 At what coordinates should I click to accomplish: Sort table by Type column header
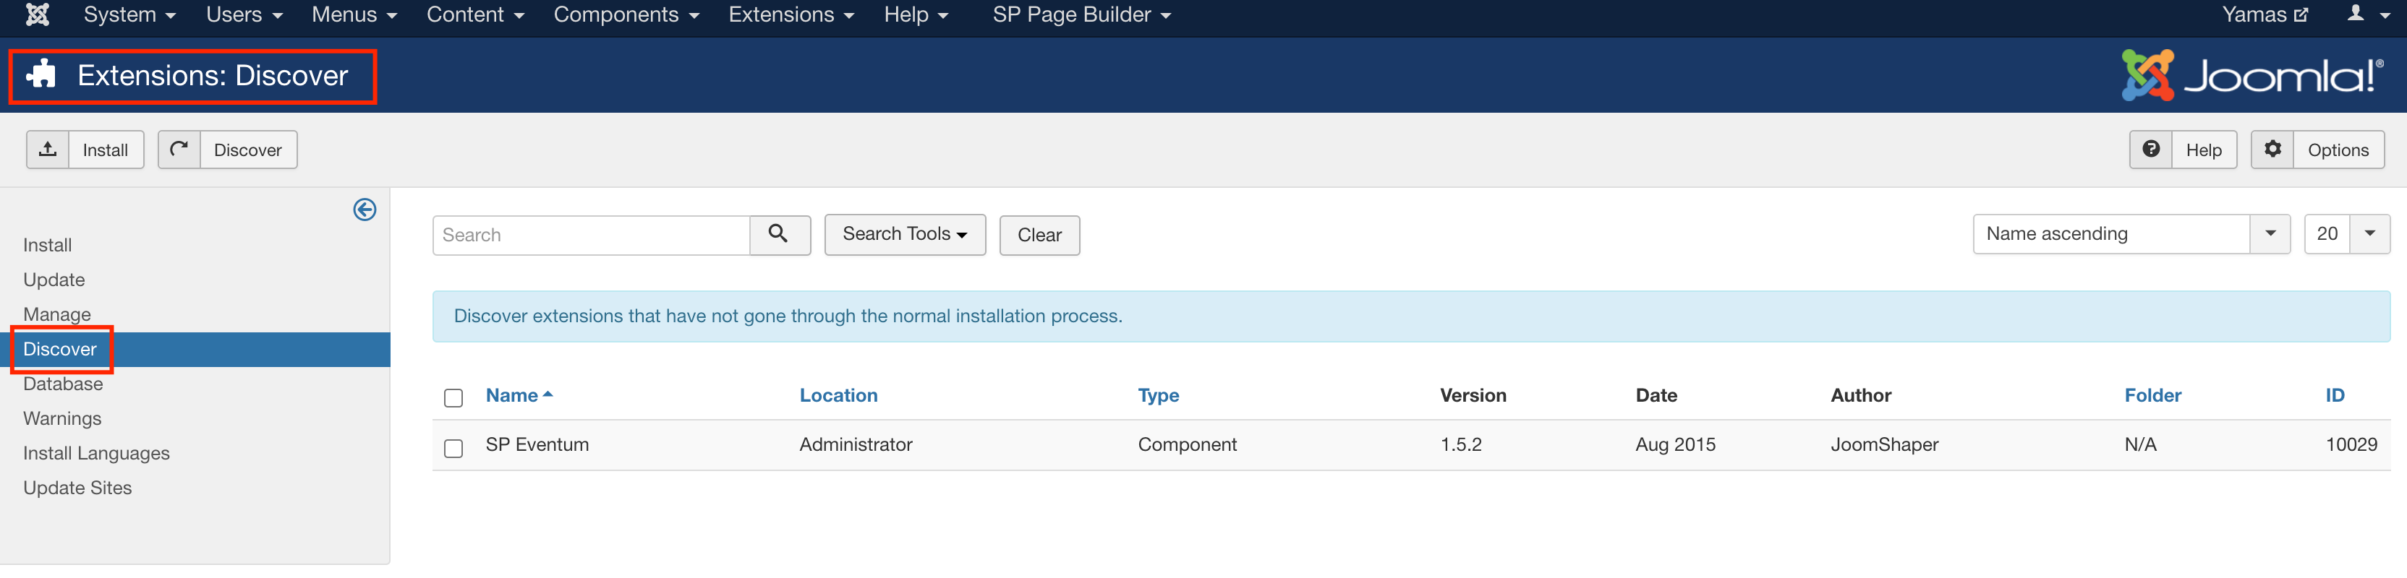tap(1158, 395)
